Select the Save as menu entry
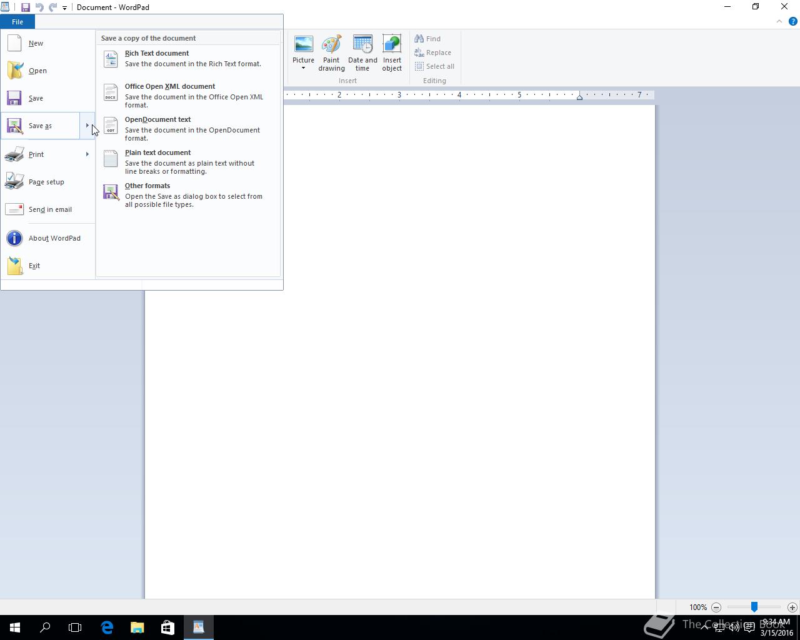Image resolution: width=800 pixels, height=640 pixels. coord(41,126)
